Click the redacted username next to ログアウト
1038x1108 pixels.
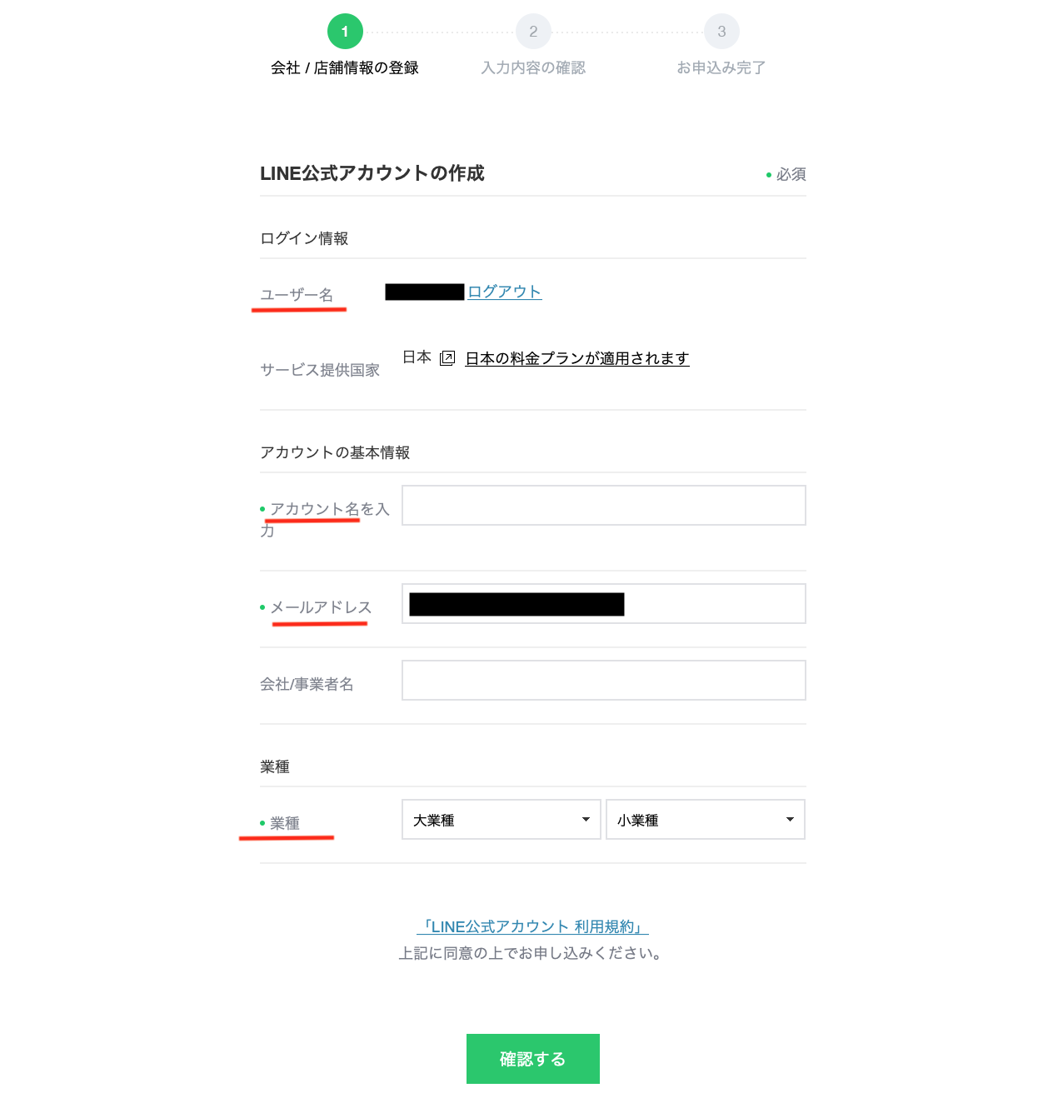click(x=425, y=292)
